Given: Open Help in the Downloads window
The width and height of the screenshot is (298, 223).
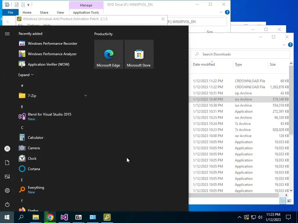Looking at the screenshot, I should (x=290, y=45).
